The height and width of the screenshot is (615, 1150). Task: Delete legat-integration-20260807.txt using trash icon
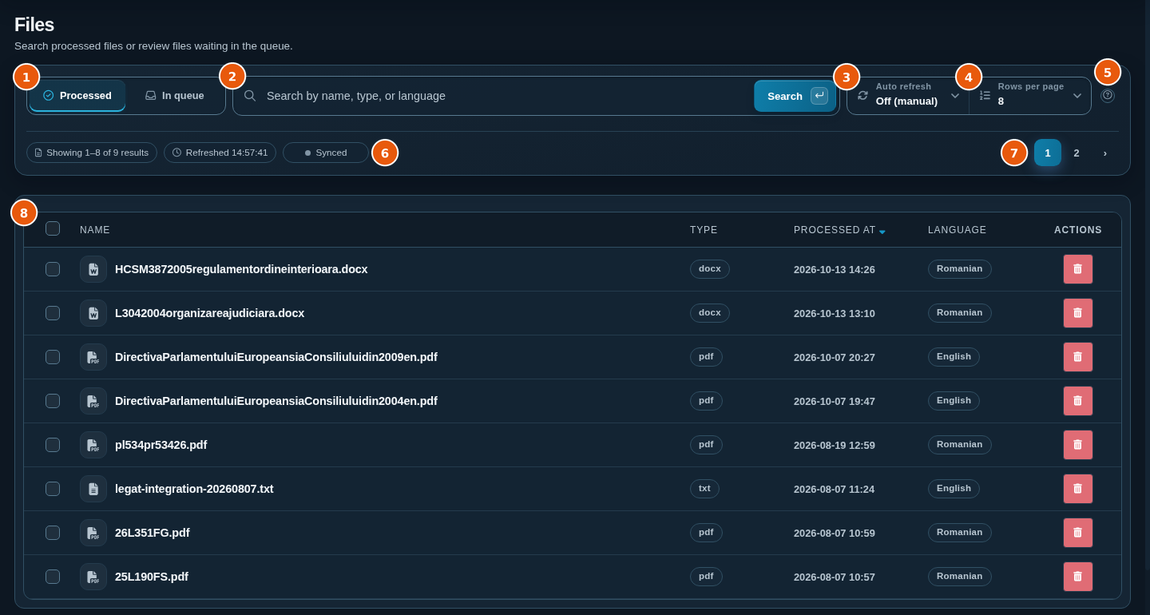(1077, 489)
